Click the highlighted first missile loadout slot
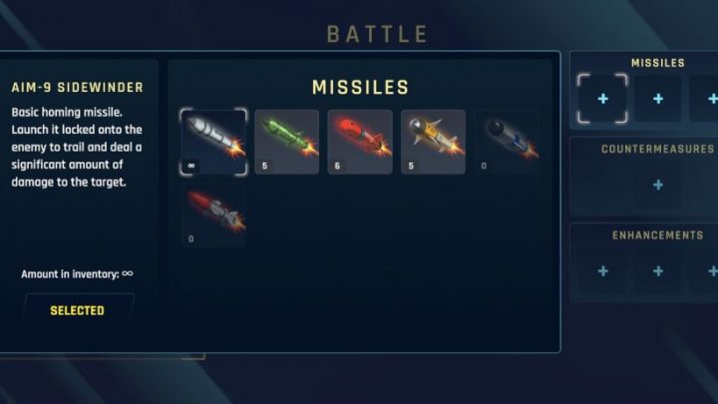 (x=602, y=99)
